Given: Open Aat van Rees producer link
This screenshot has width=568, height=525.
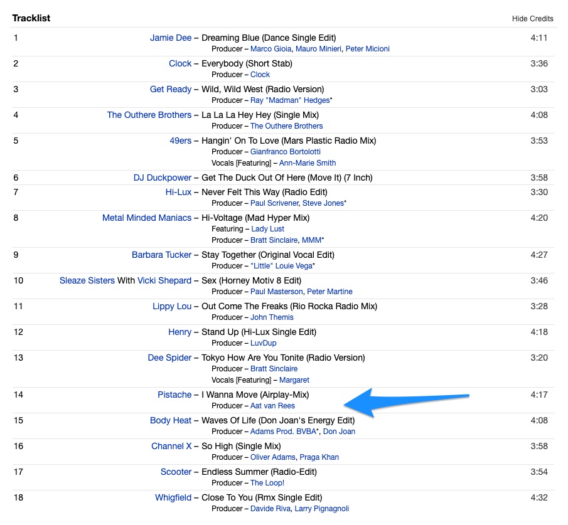Looking at the screenshot, I should [272, 406].
